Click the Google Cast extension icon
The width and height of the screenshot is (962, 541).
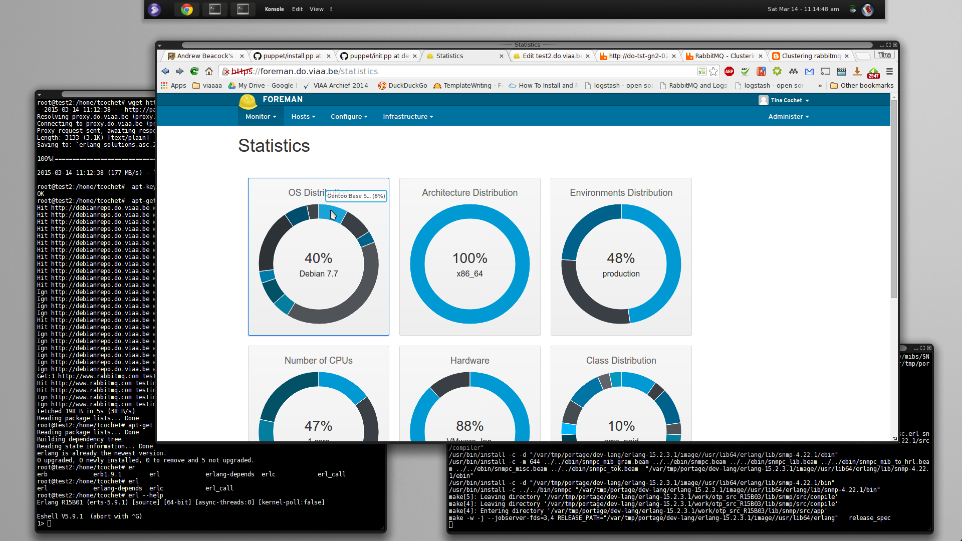point(825,72)
